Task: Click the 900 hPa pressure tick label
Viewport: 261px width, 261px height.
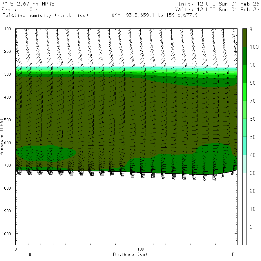Action: [8, 211]
